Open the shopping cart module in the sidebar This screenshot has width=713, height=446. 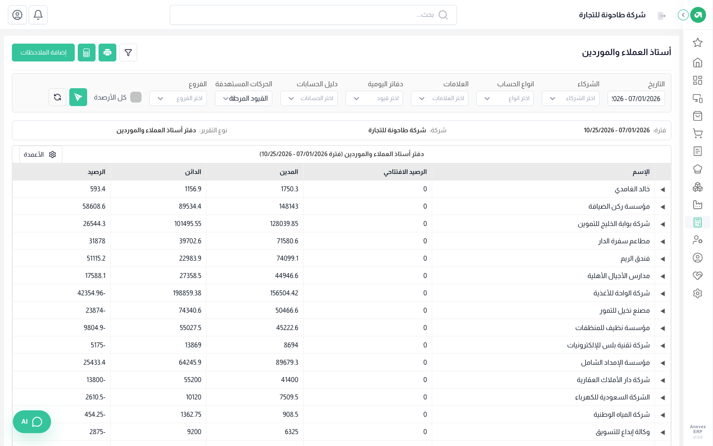pyautogui.click(x=698, y=133)
